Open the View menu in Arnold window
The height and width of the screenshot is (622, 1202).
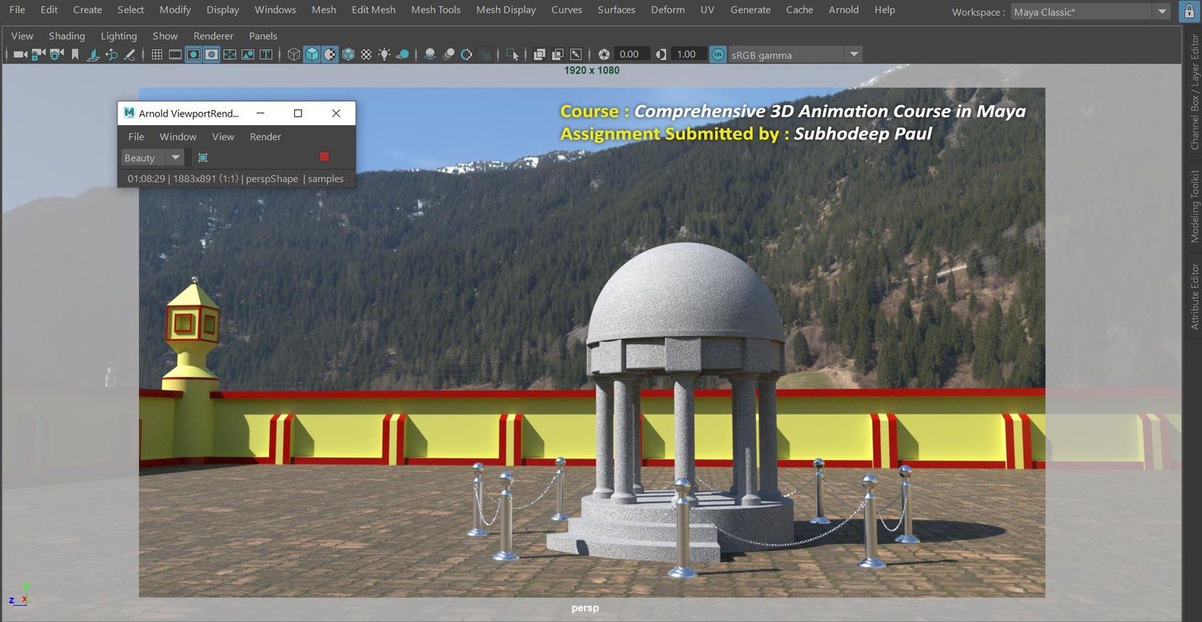tap(223, 136)
